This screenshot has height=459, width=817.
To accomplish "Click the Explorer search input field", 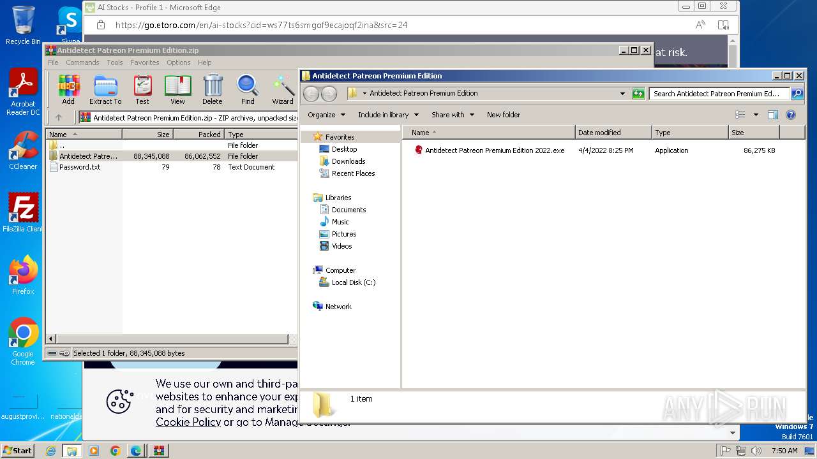I will pos(719,94).
